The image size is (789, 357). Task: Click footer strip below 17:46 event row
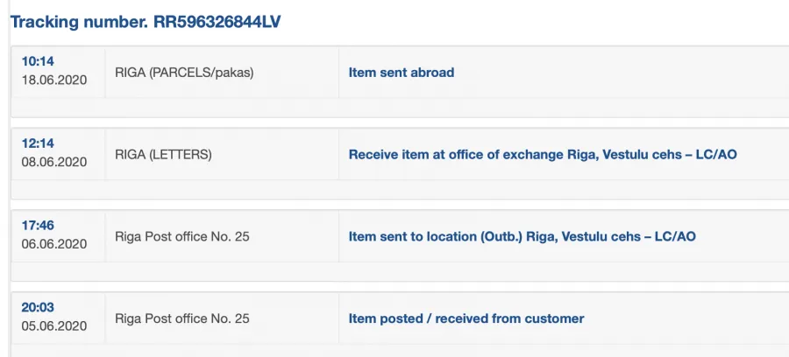coord(400,271)
